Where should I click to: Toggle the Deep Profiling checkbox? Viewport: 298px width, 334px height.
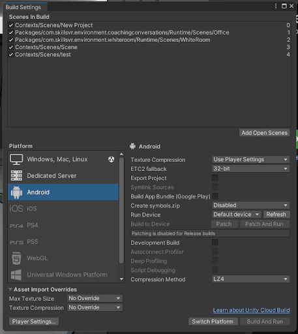click(215, 261)
